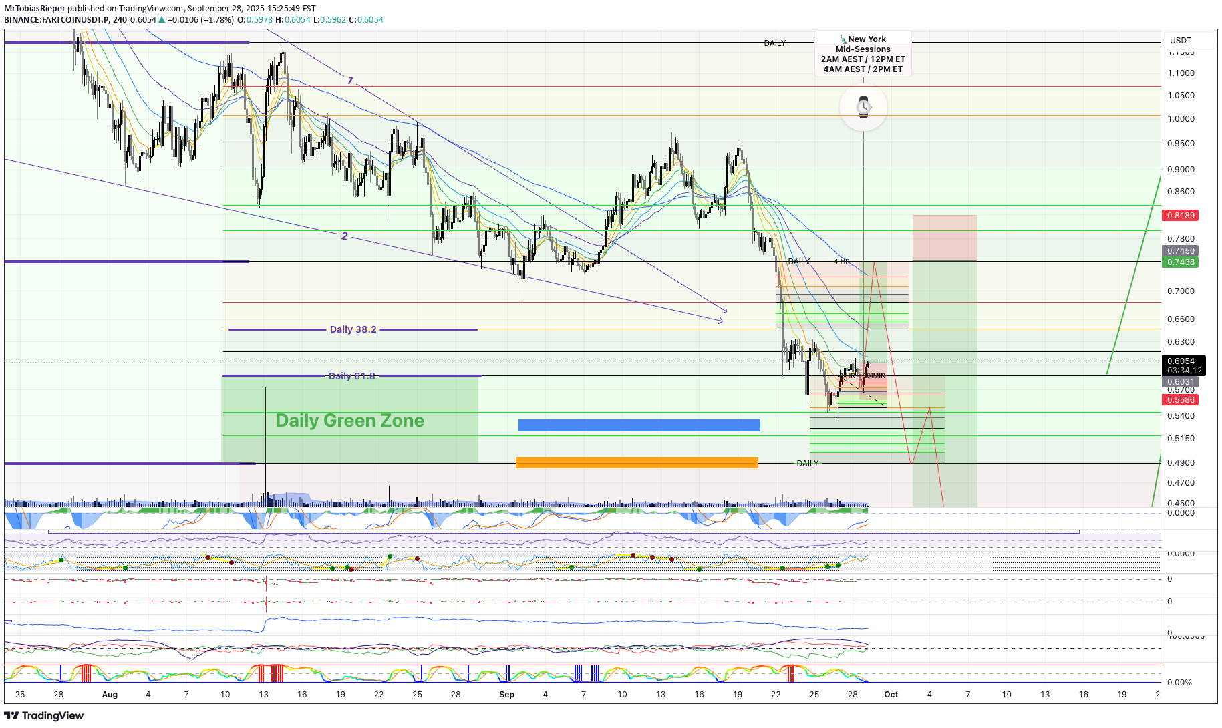1222x728 pixels.
Task: Select the New York Mid-Sessions text note
Action: coord(863,54)
